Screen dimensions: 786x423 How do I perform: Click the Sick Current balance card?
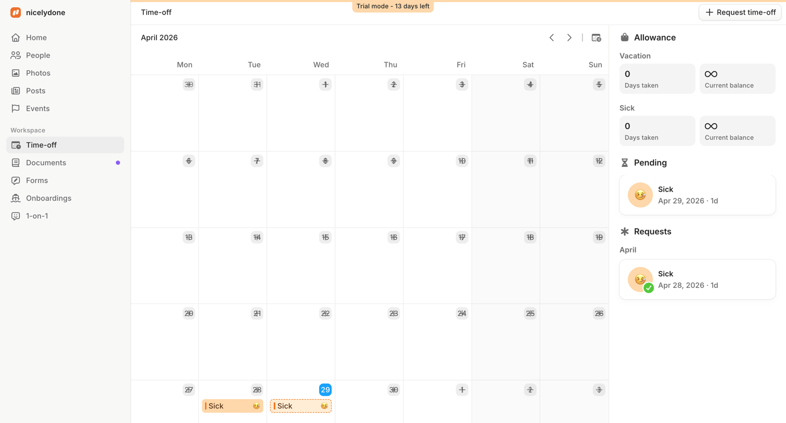point(737,131)
